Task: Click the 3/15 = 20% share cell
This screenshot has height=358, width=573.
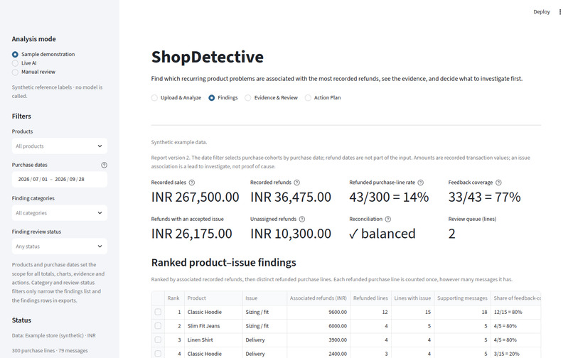Action: pos(515,354)
